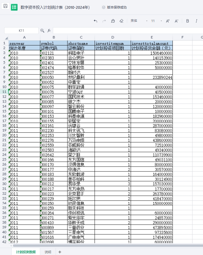Select column F header

point(182,38)
